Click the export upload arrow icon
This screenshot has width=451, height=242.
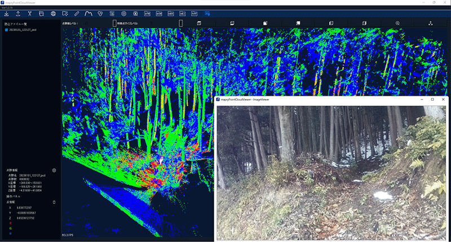[x=18, y=13]
